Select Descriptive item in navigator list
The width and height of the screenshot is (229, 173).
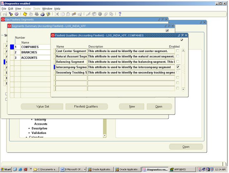pyautogui.click(x=39, y=128)
